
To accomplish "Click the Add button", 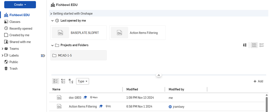I will tap(258, 81).
